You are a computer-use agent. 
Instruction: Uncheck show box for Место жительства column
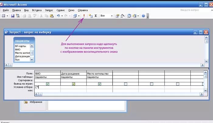click(x=100, y=84)
